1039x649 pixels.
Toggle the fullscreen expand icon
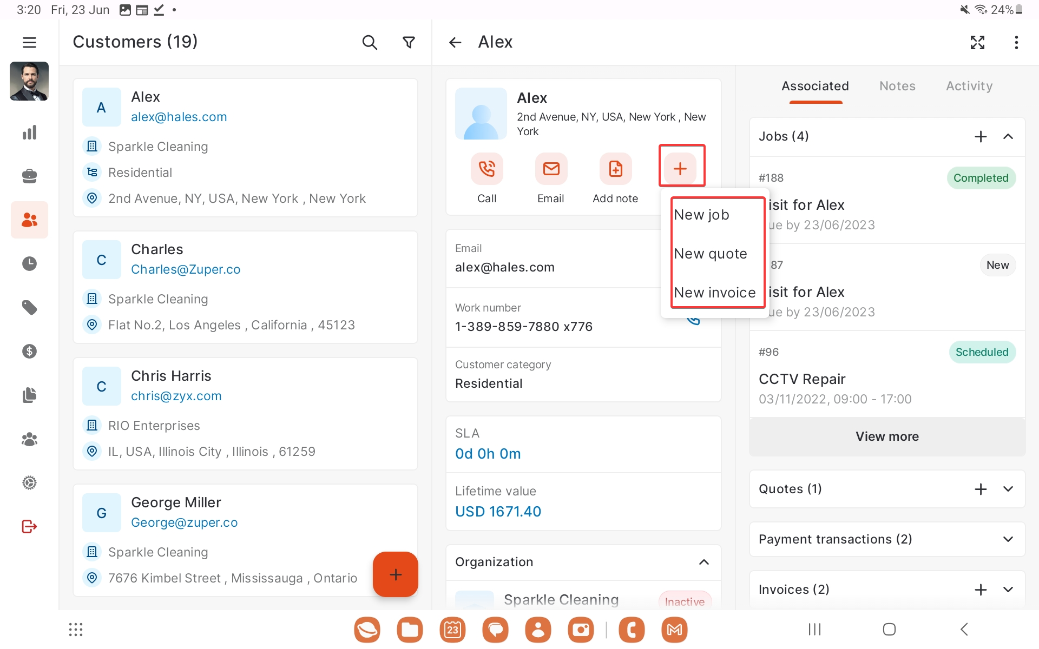(977, 42)
